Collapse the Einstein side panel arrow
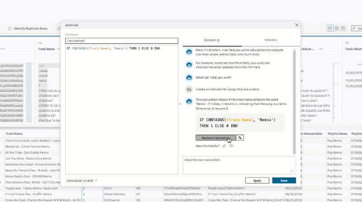 click(180, 104)
